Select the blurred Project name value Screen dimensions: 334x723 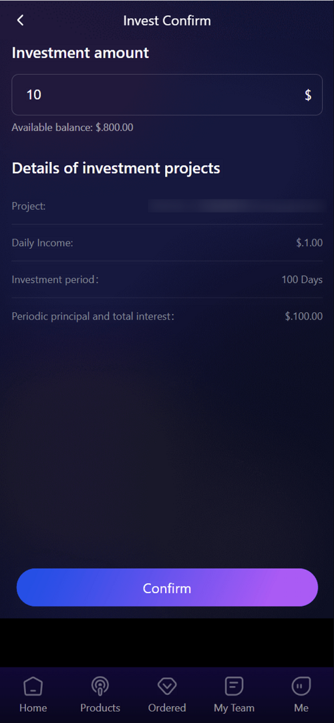[x=236, y=205]
